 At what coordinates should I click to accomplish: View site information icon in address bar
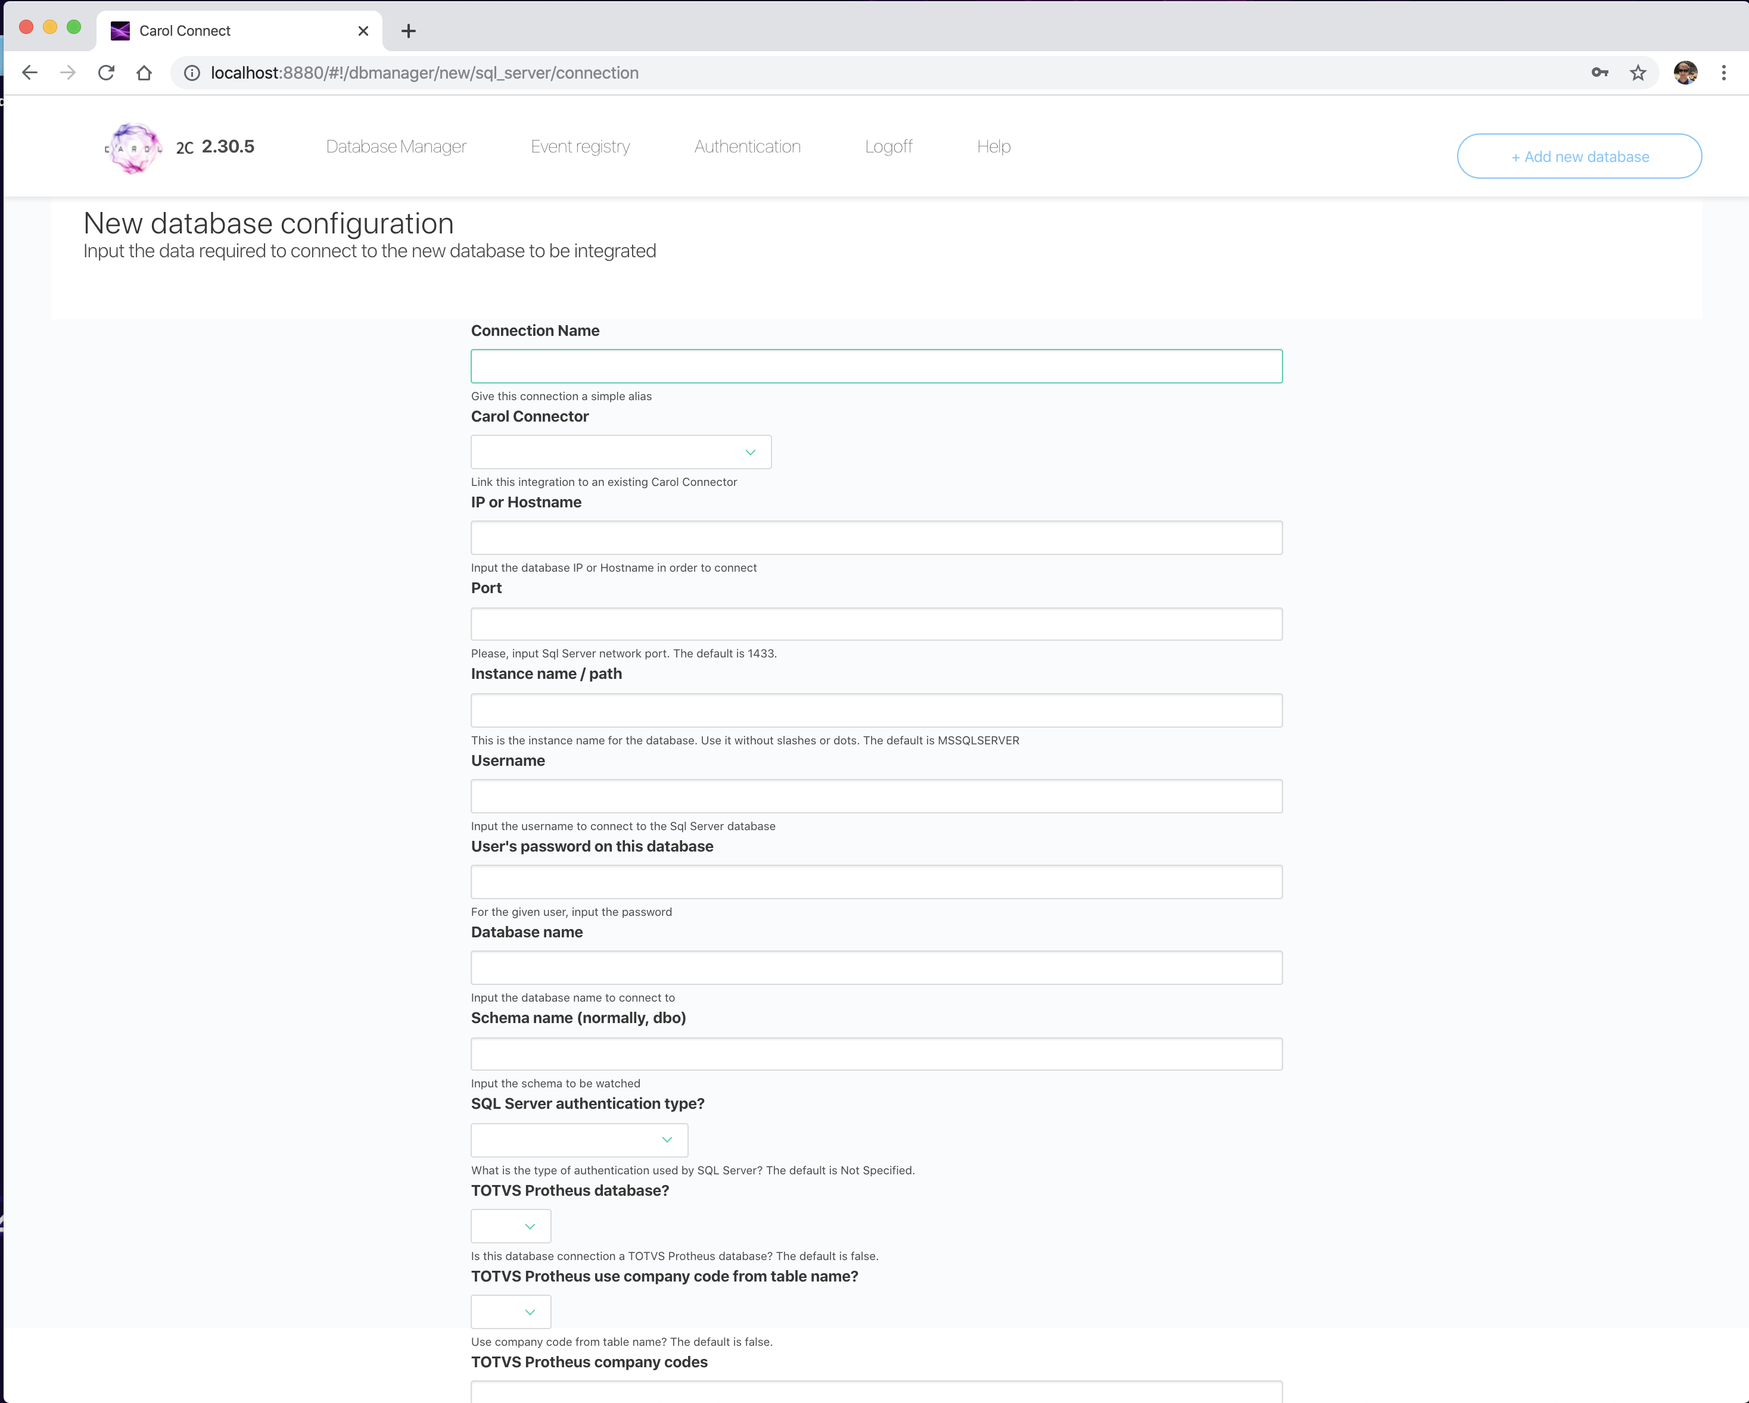(192, 73)
